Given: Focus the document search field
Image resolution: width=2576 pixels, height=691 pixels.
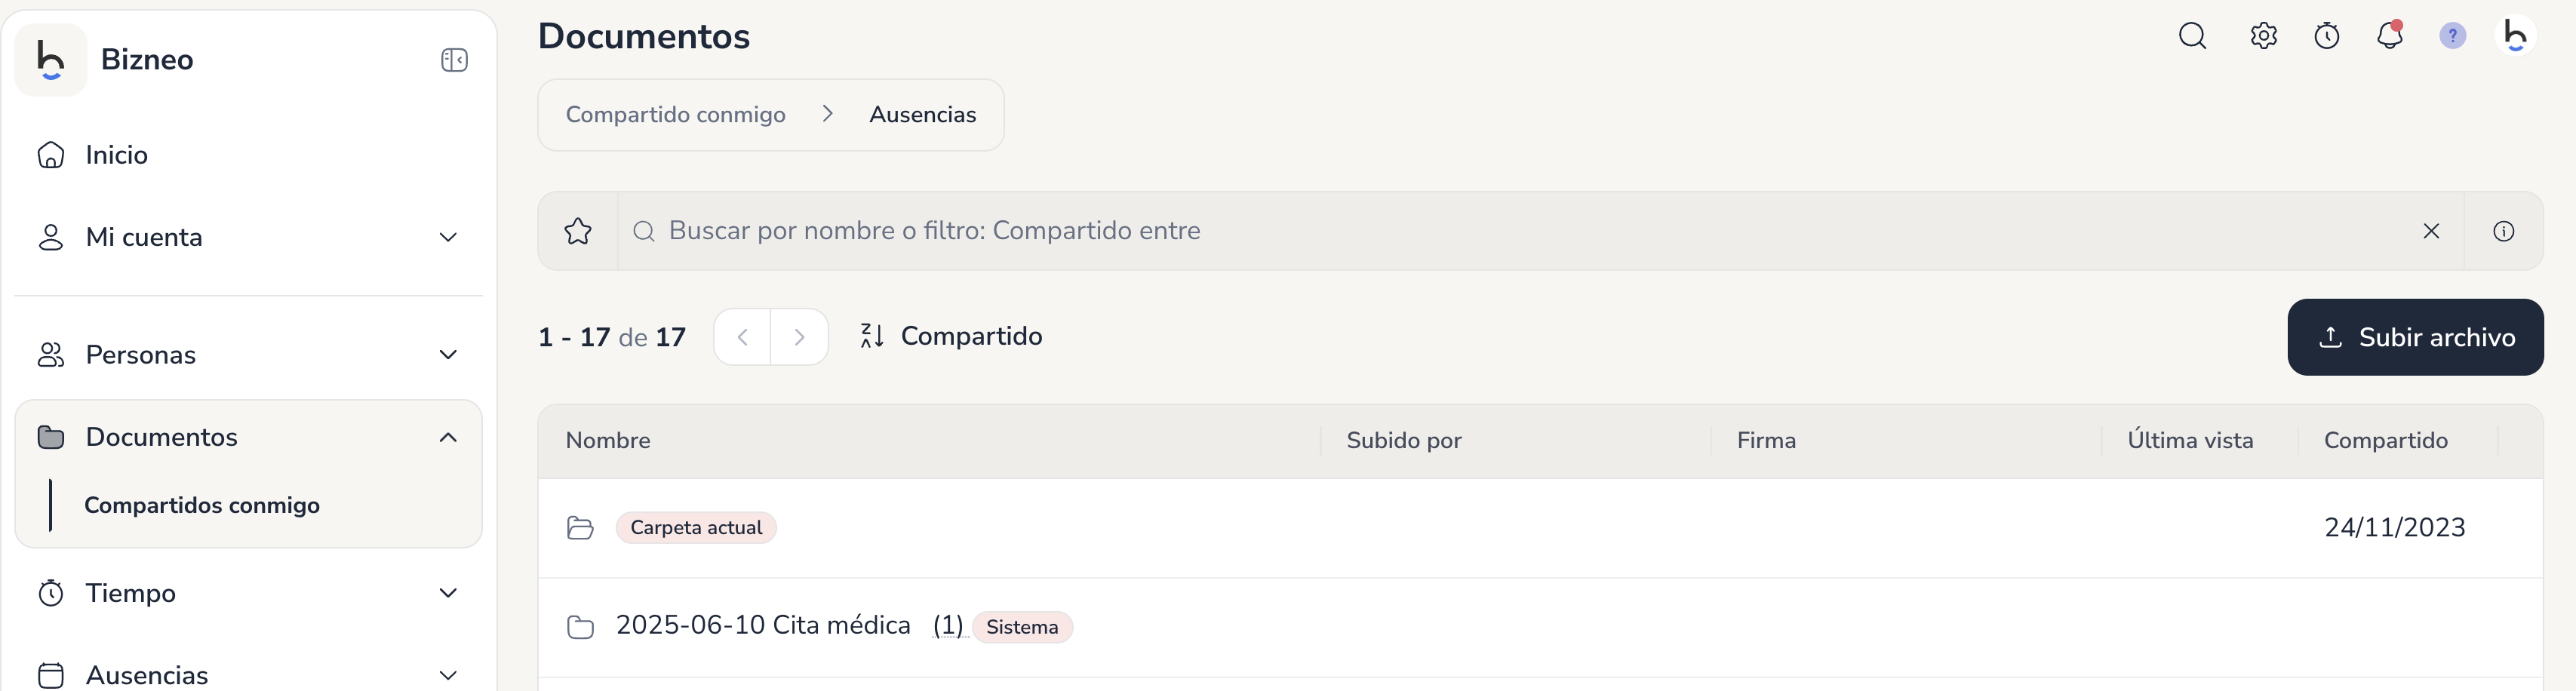Looking at the screenshot, I should (x=1520, y=231).
